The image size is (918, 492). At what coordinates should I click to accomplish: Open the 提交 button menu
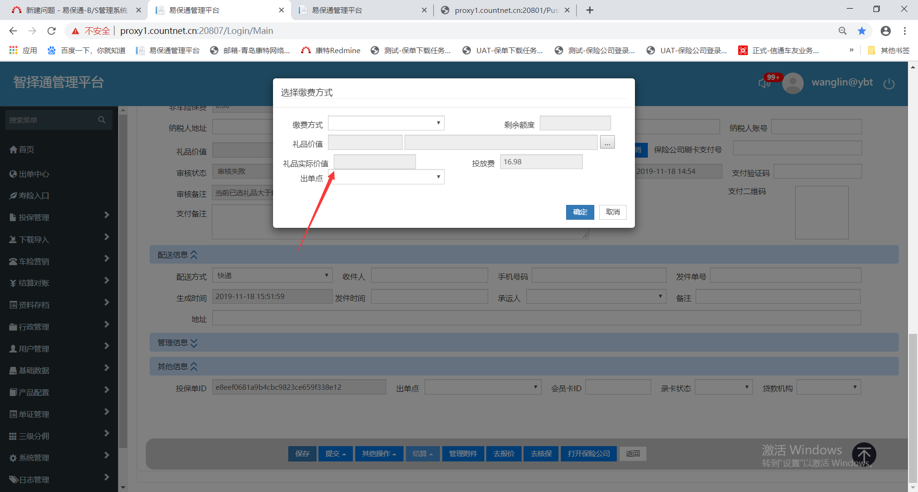(336, 454)
